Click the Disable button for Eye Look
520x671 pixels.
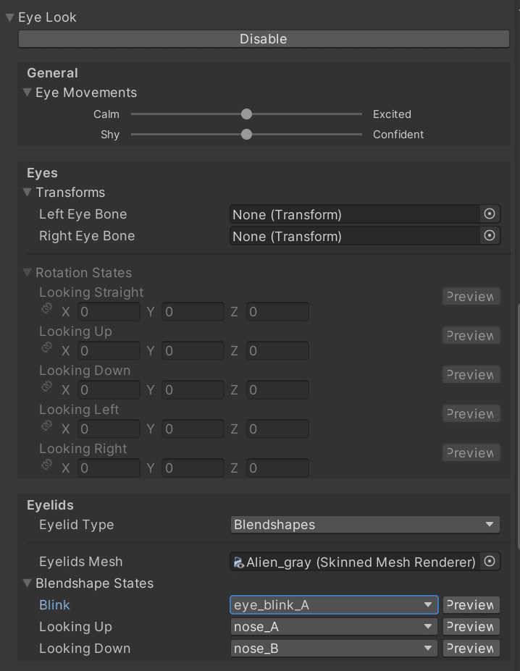click(264, 39)
